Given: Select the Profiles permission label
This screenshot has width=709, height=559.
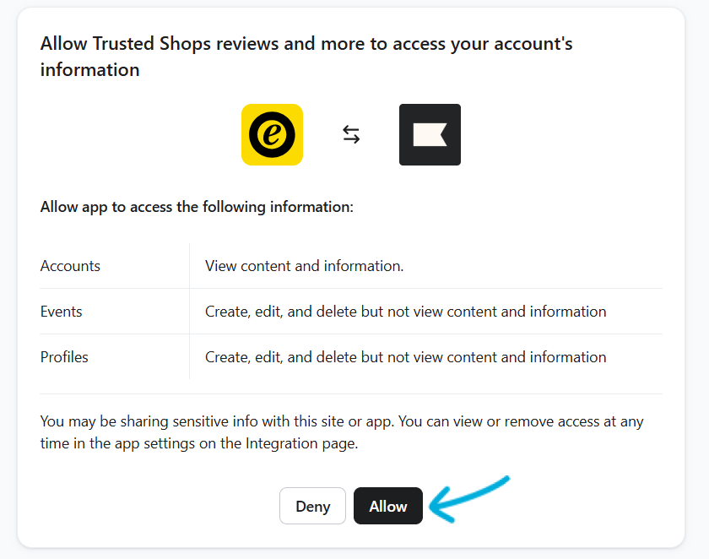Looking at the screenshot, I should tap(64, 357).
